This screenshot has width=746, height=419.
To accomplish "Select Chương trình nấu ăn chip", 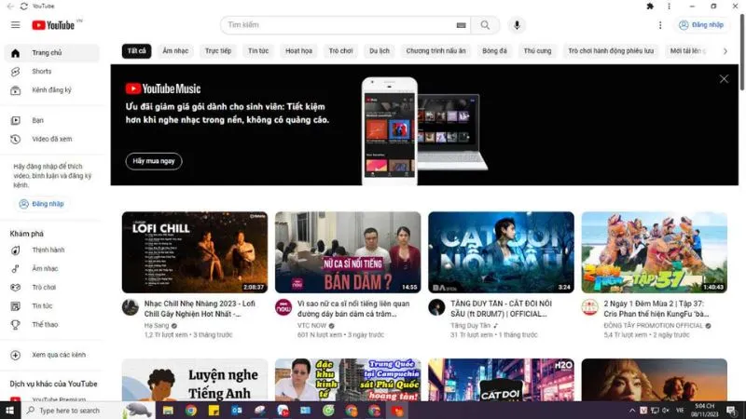I will 435,51.
